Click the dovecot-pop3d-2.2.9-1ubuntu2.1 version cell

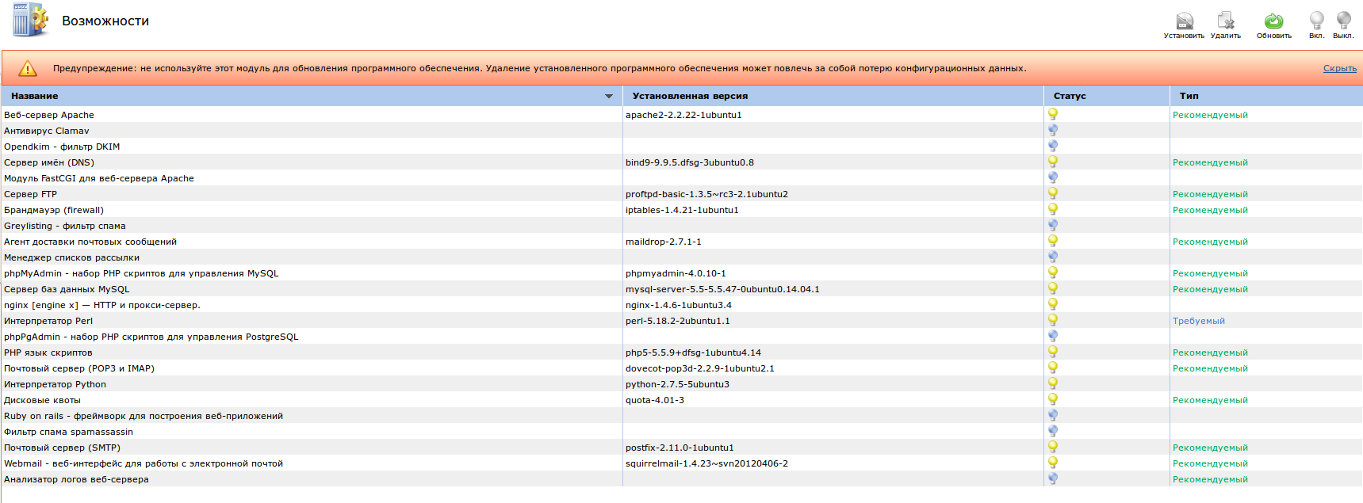pos(700,368)
